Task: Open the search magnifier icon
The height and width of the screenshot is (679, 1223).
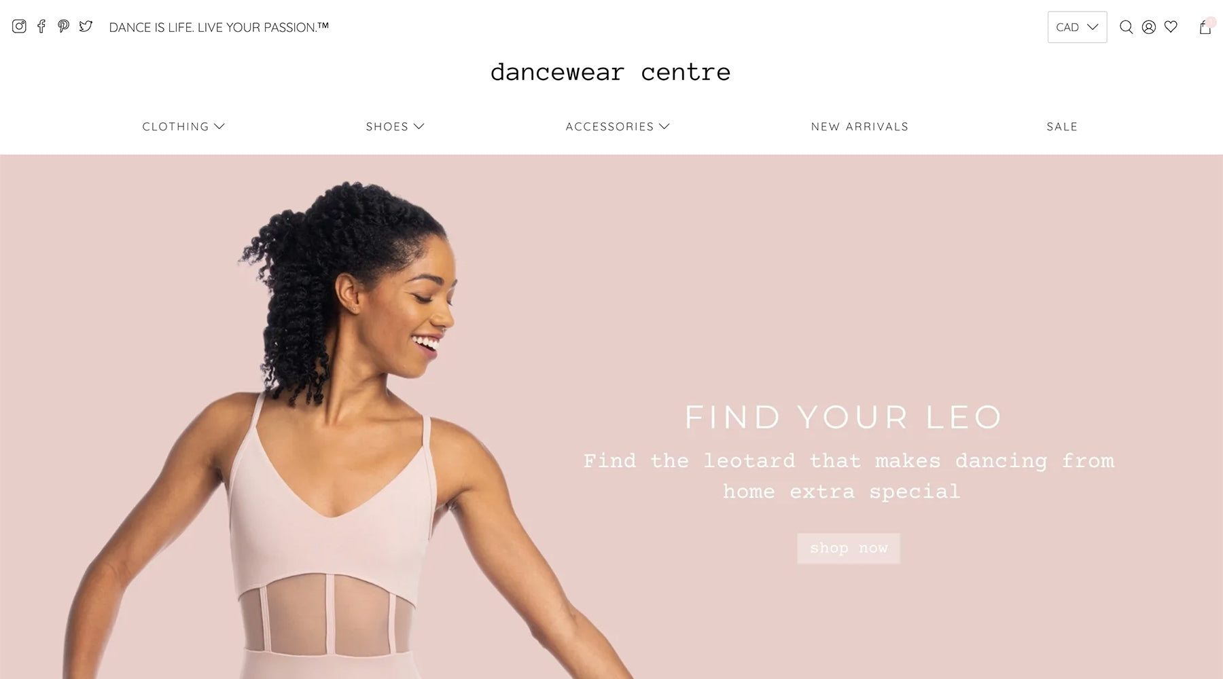Action: pos(1126,27)
